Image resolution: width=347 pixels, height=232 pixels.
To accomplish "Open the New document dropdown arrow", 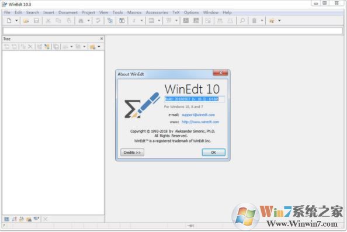I will 16,20.
